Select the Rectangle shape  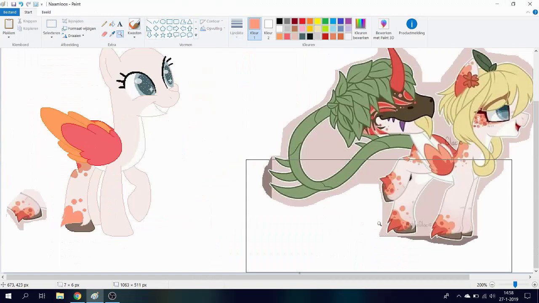(169, 22)
